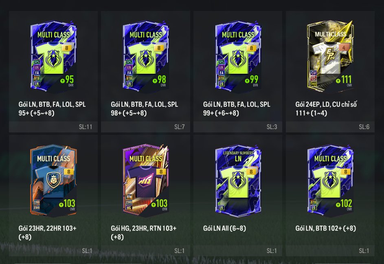Image resolution: width=384 pixels, height=264 pixels.
Task: Click the 'Gói LN, BTB, FA, LOL, SPL 95+' title
Action: (x=52, y=109)
